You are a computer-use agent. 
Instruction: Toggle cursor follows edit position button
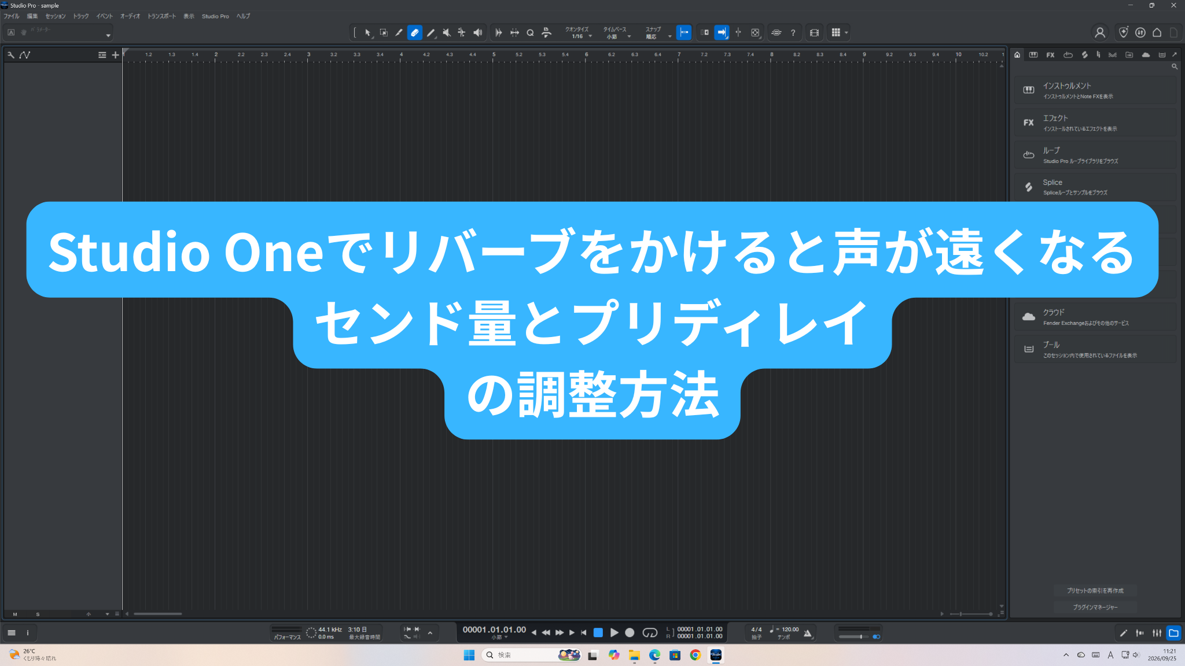click(x=738, y=33)
